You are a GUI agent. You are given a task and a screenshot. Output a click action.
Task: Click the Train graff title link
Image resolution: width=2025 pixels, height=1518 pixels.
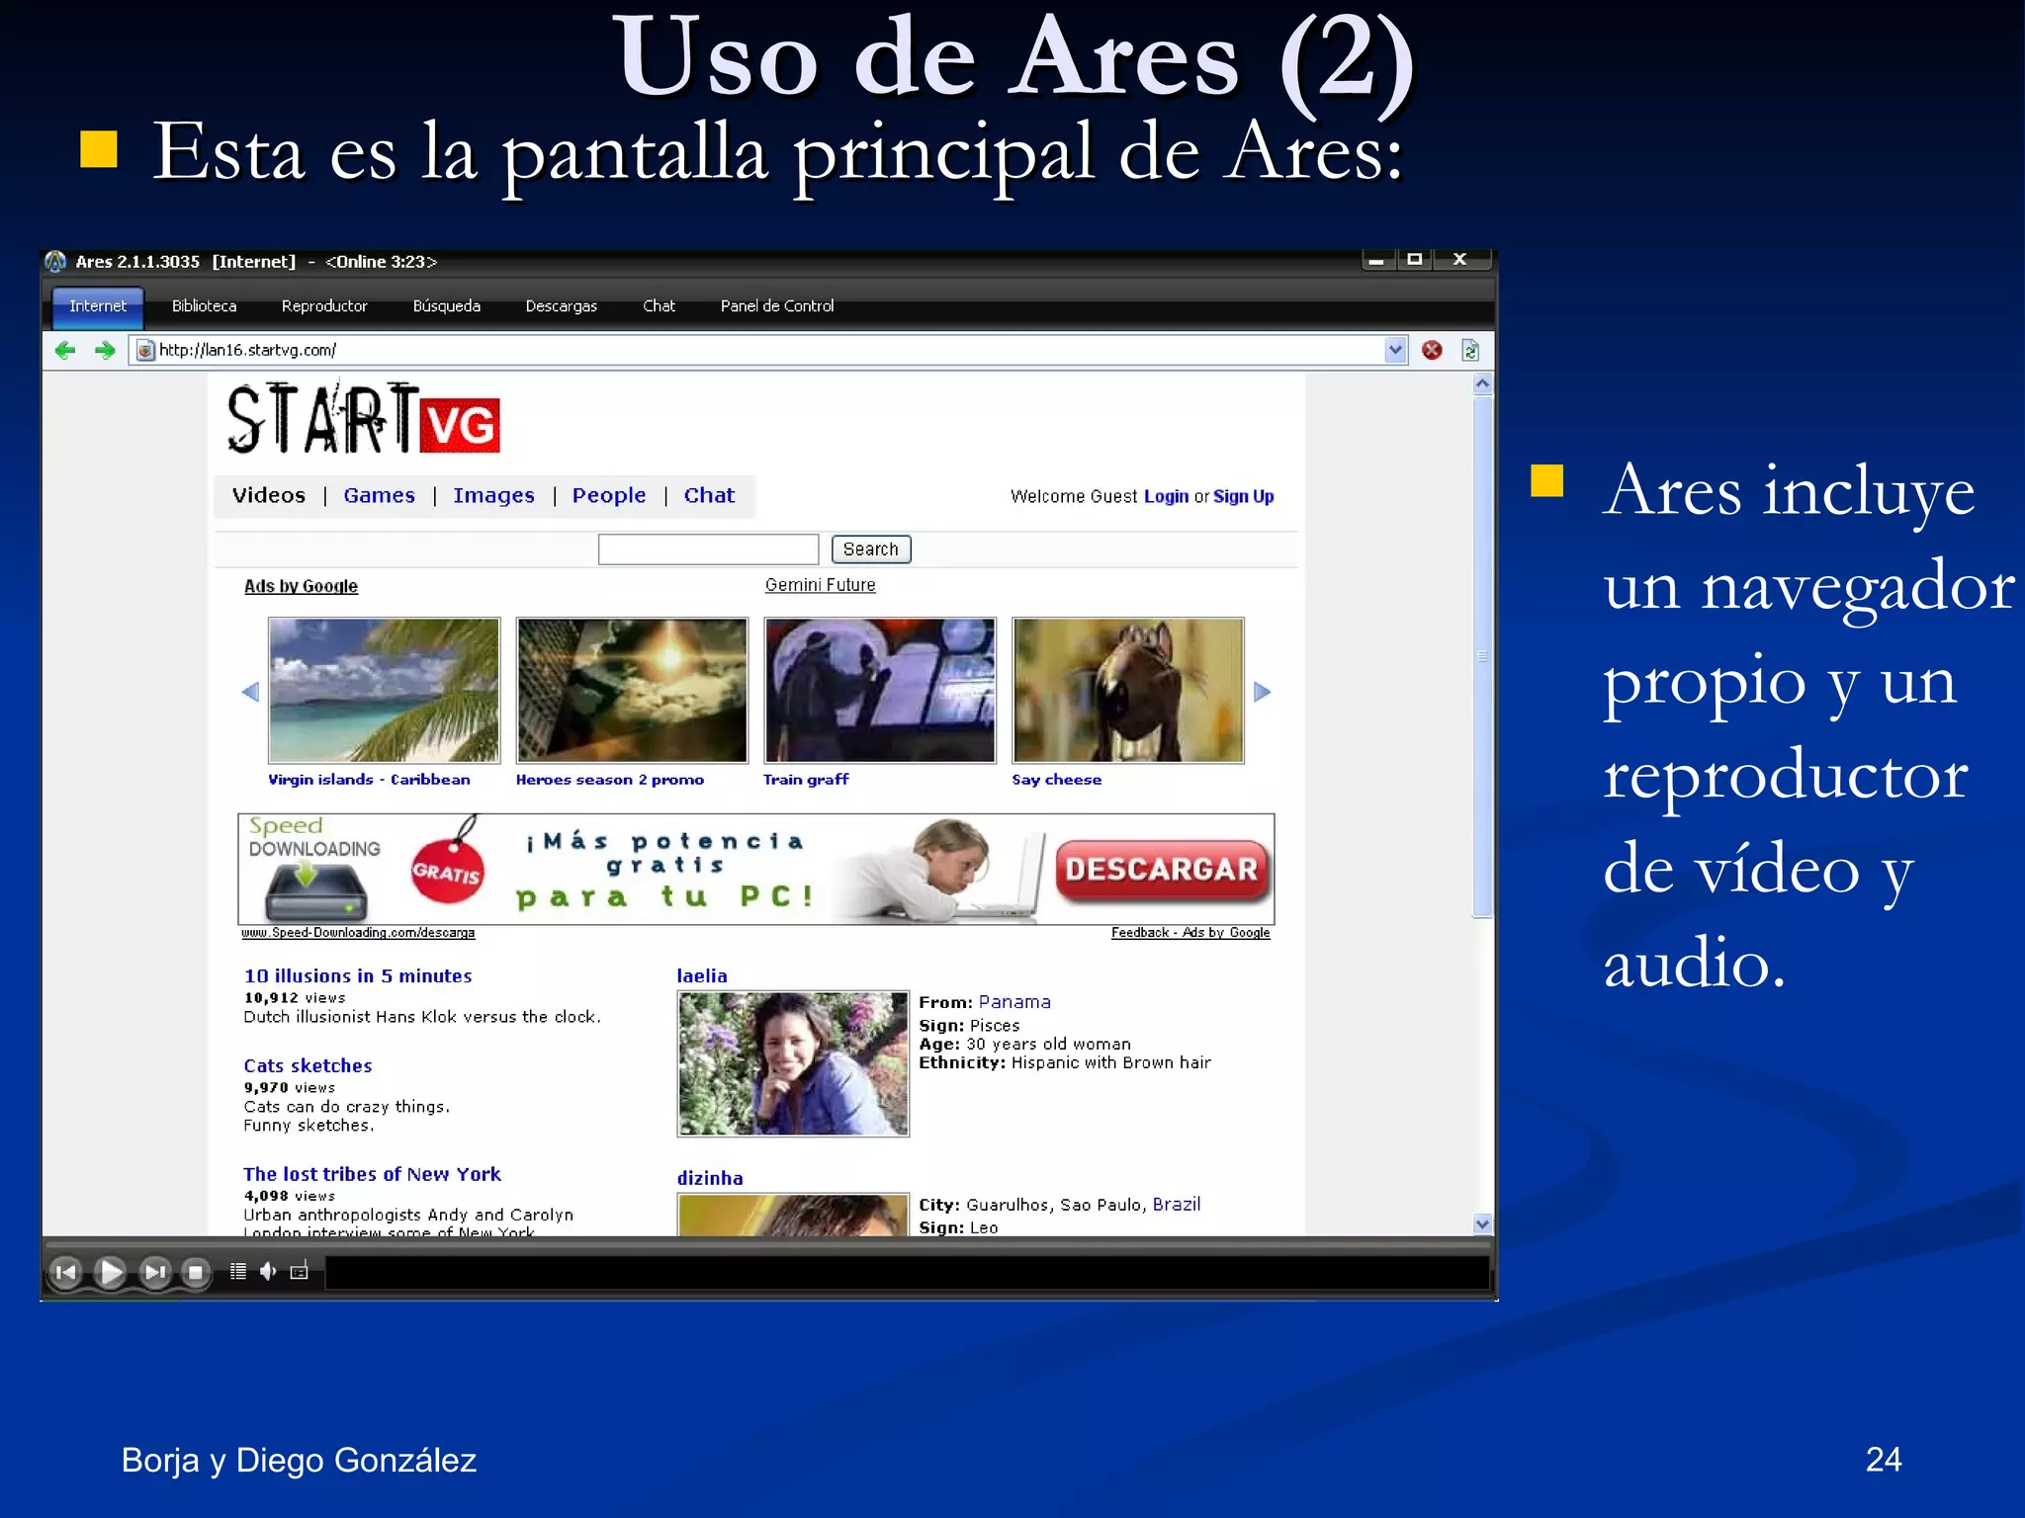(x=806, y=780)
